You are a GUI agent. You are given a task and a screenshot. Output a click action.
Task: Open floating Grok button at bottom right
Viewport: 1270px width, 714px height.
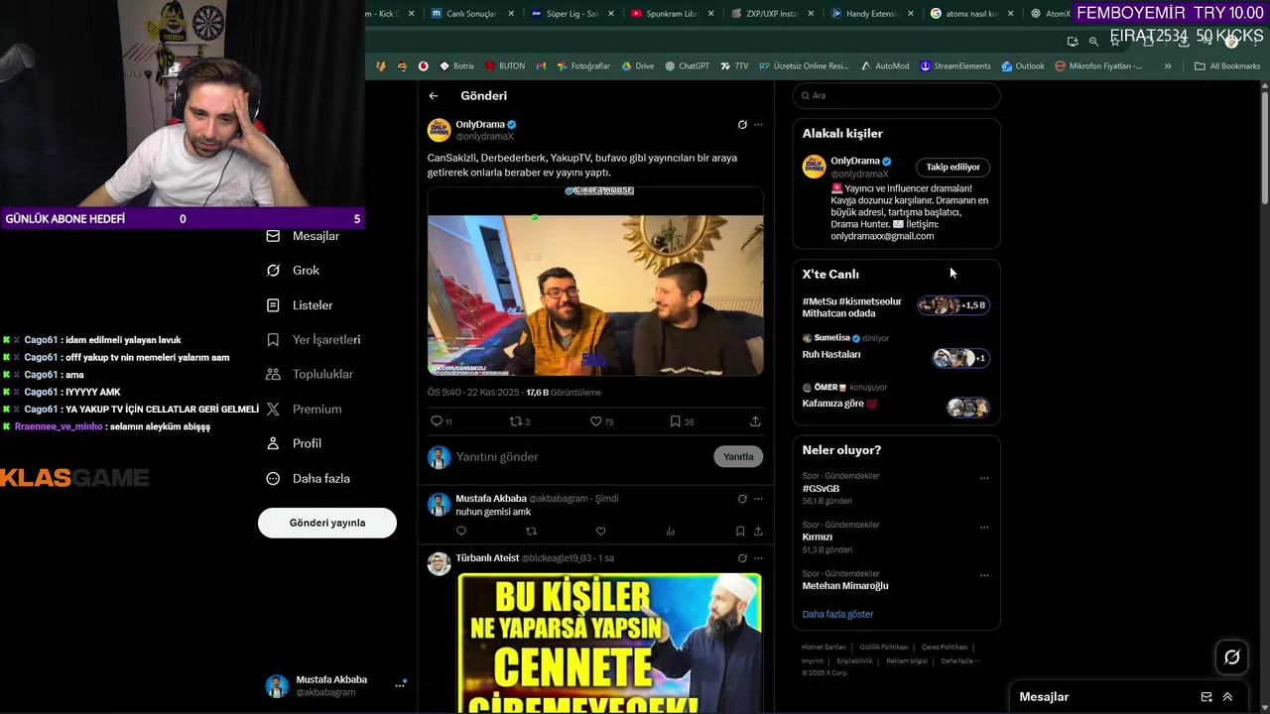[x=1232, y=656]
